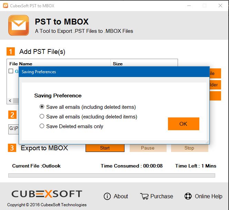Screen dimensions: 229x210
Task: Confirm saving preference with OK button
Action: (x=183, y=124)
